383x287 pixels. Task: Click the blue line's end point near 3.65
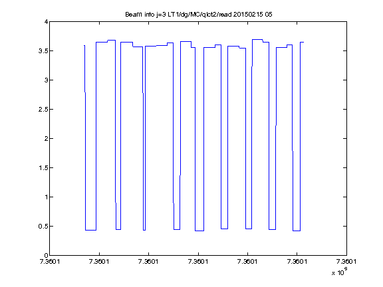coord(303,43)
